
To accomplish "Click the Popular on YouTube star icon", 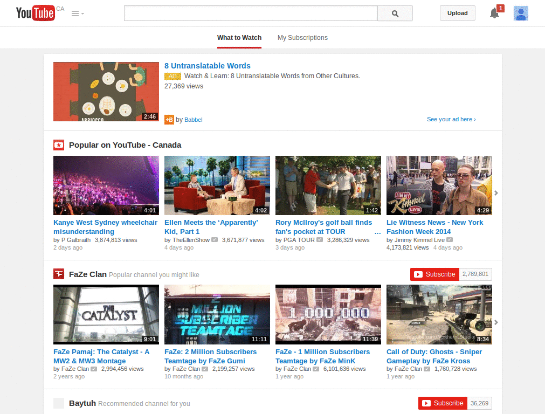I will pos(59,145).
